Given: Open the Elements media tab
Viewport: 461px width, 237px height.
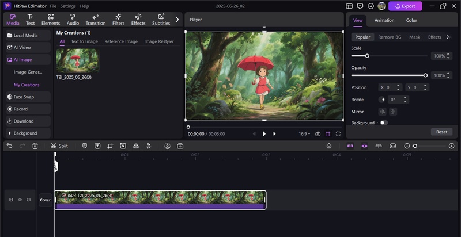Looking at the screenshot, I should (x=51, y=20).
